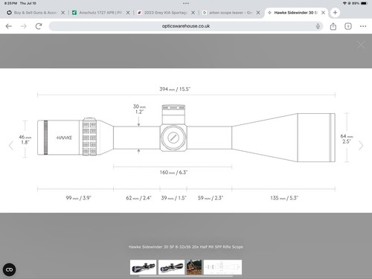Viewport: 372px width, 279px height.
Task: Click the 46 mm eyepiece diameter label
Action: (x=25, y=139)
